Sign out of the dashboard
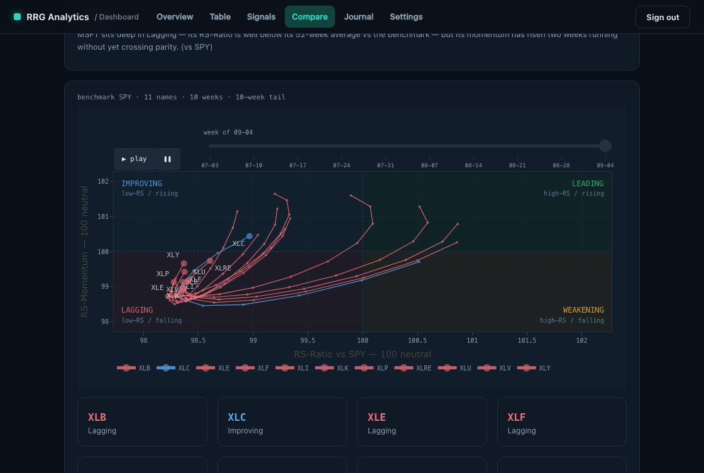The image size is (704, 473). point(663,17)
